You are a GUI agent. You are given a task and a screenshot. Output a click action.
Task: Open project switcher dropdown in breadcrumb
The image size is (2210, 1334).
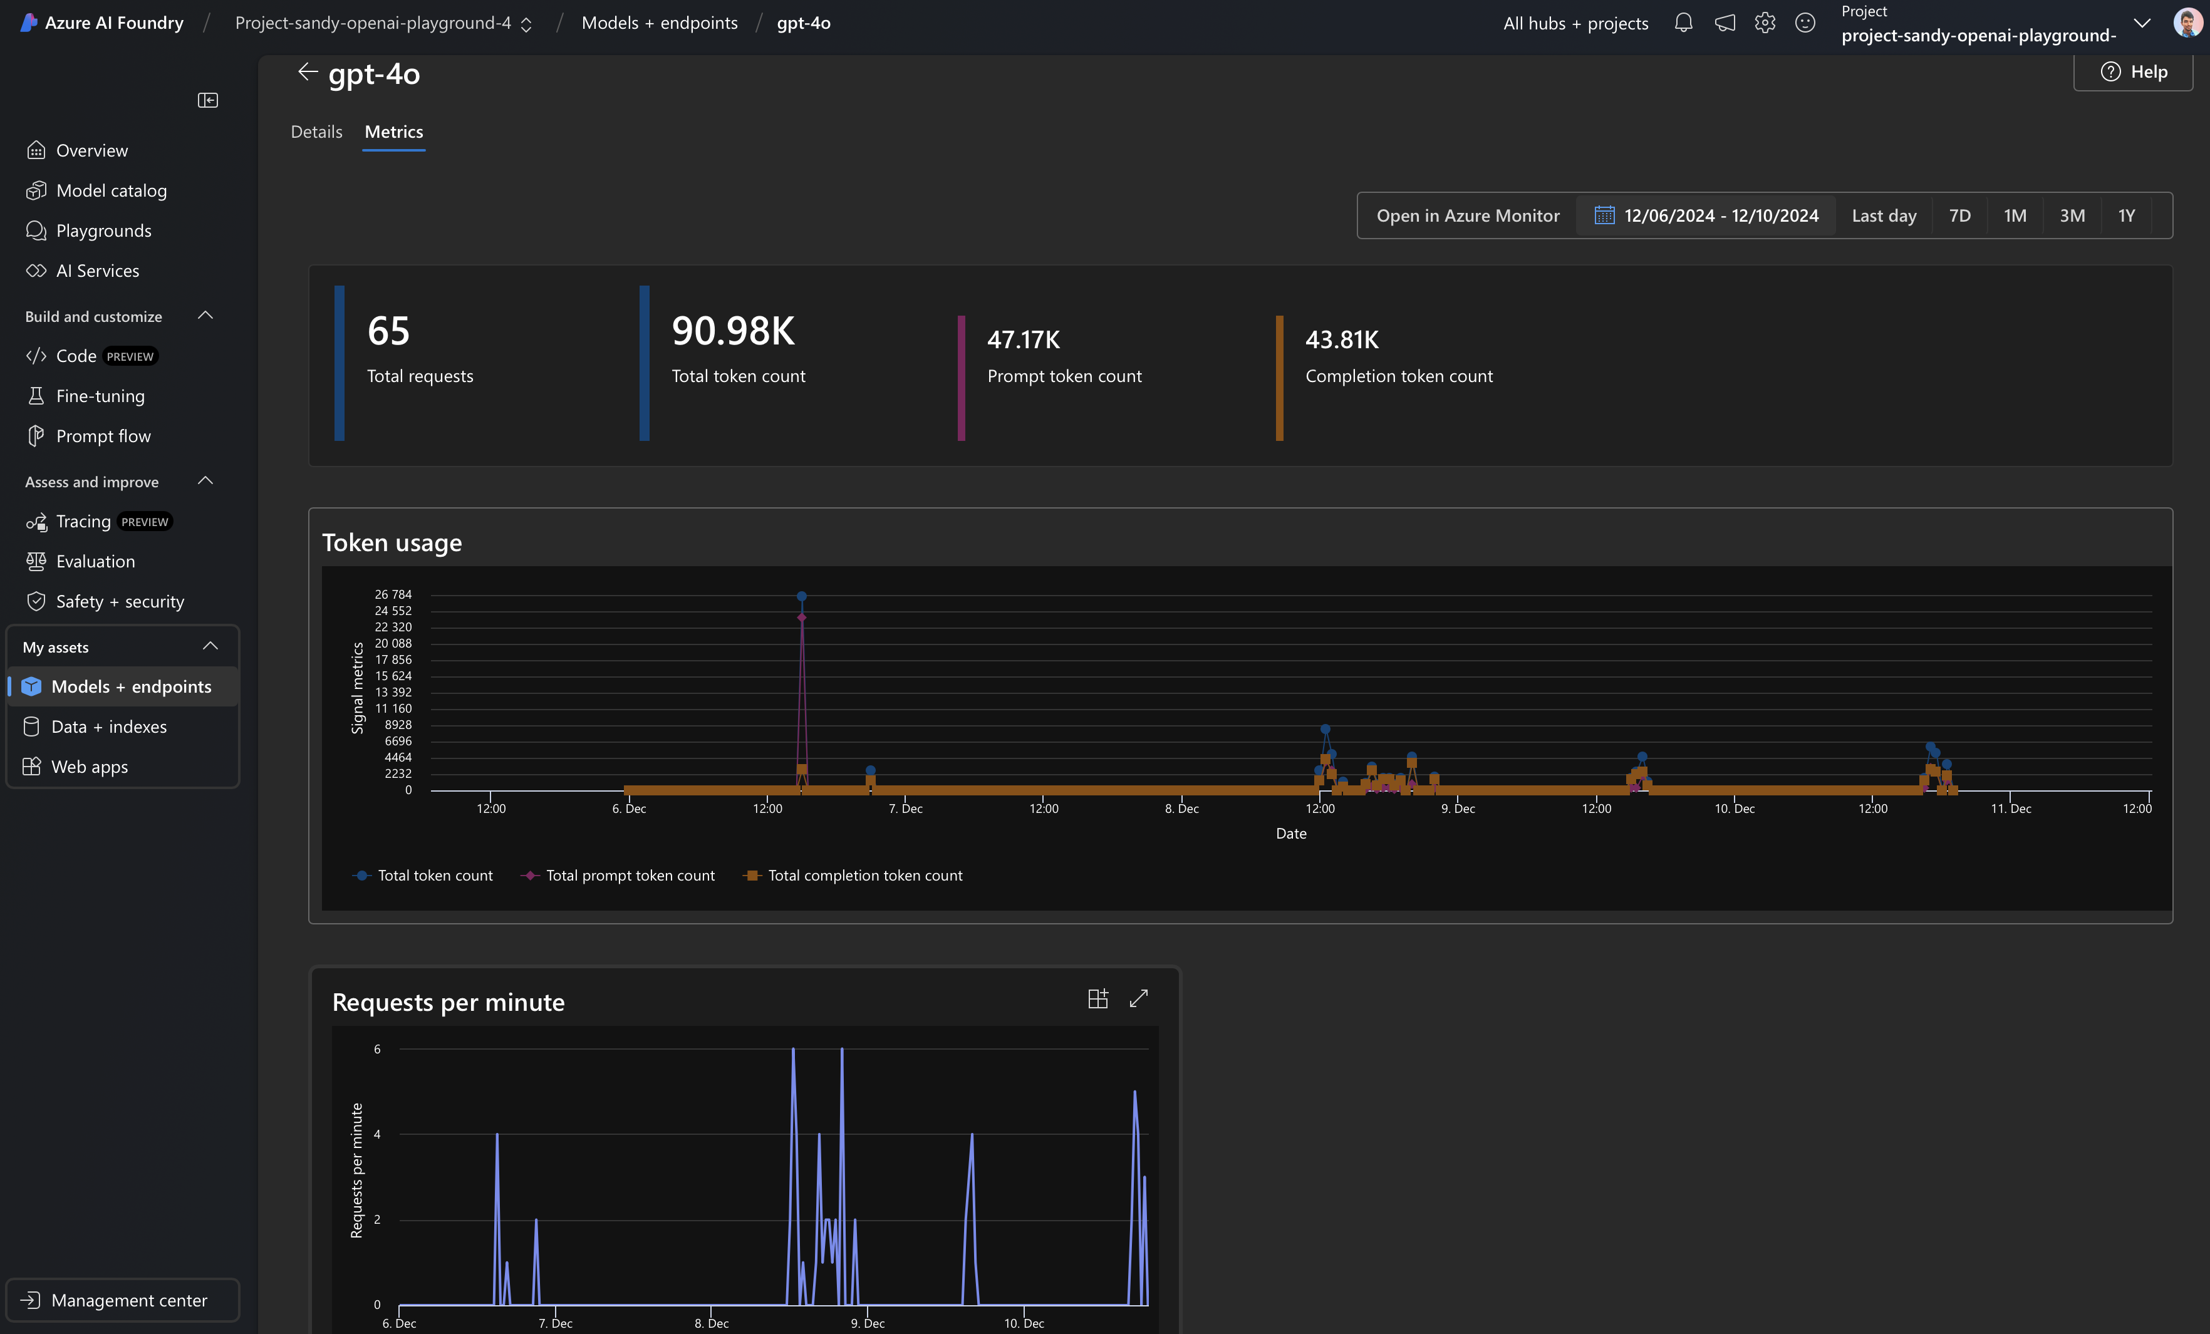[x=526, y=24]
